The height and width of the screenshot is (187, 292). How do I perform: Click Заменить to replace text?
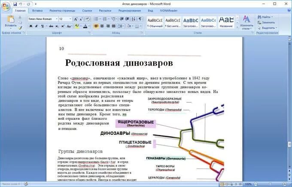266,22
